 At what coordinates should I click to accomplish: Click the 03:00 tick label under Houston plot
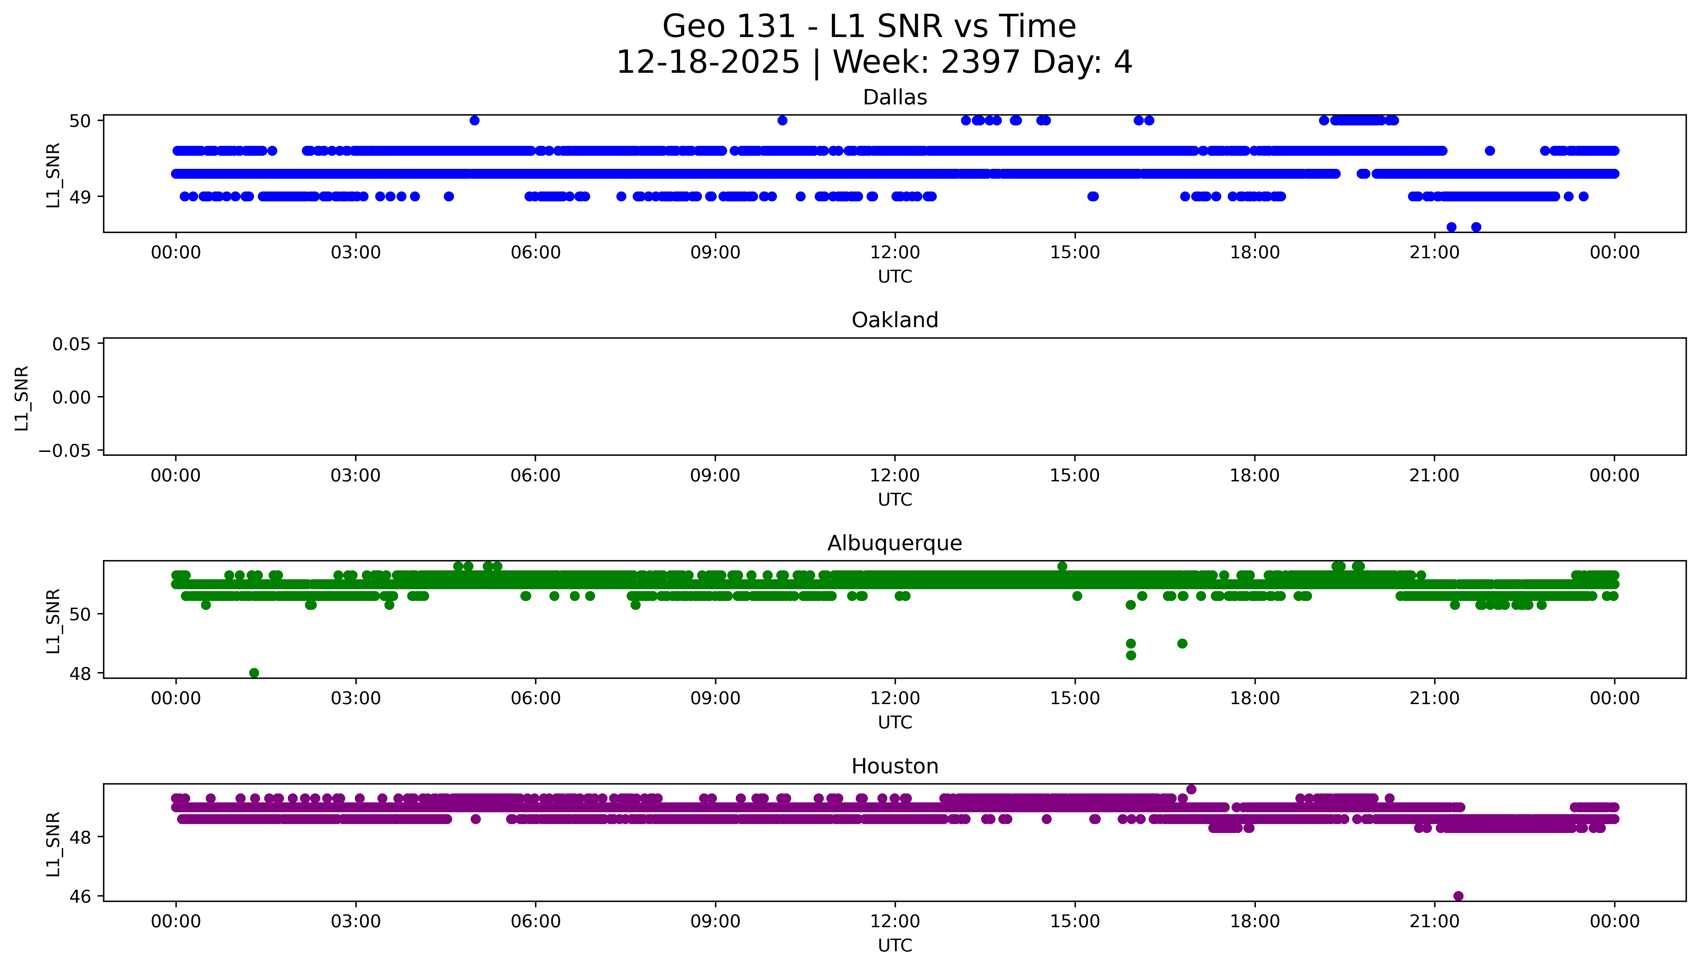pyautogui.click(x=355, y=921)
